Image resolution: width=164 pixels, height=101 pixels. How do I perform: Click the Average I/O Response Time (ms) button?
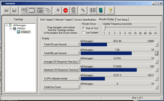point(61,62)
